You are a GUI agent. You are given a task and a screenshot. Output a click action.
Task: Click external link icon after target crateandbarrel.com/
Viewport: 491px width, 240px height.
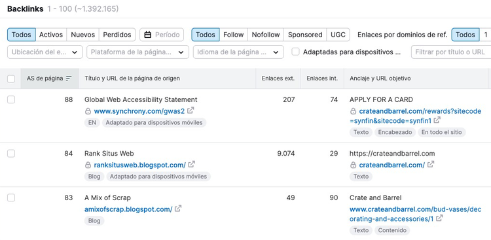coord(431,164)
